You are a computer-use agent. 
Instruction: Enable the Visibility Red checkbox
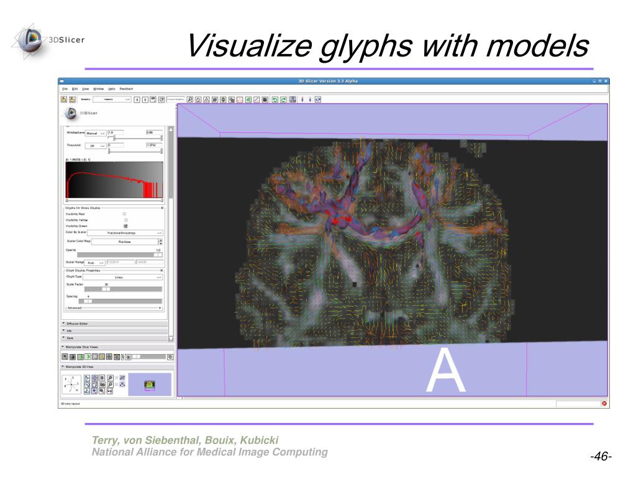coord(124,214)
